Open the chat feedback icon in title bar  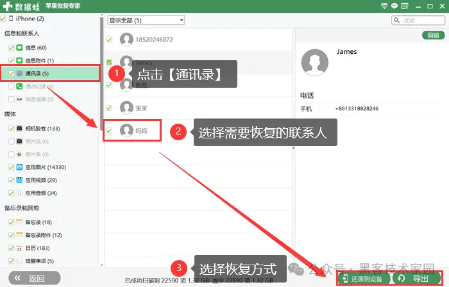pyautogui.click(x=394, y=6)
